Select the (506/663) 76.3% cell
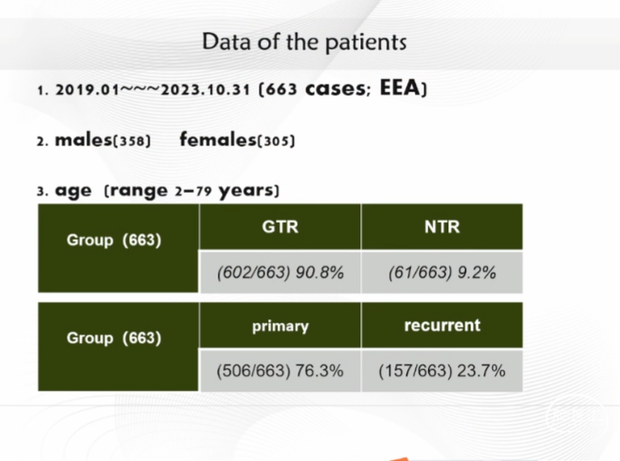620x461 pixels. (280, 371)
